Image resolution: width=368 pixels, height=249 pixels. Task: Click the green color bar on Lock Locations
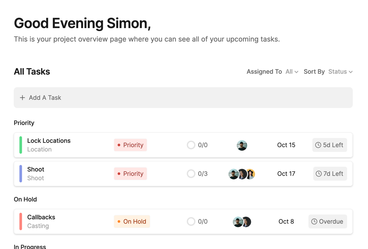pos(21,145)
